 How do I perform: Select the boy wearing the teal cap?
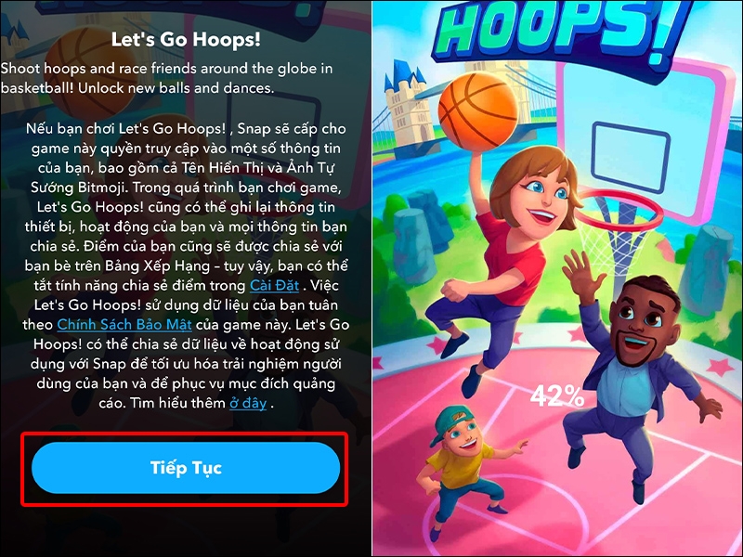[x=467, y=469]
